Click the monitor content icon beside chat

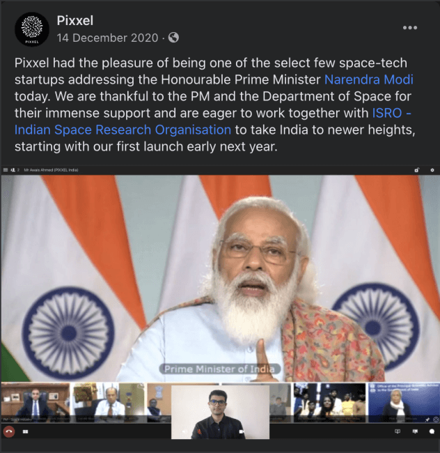pyautogui.click(x=415, y=431)
